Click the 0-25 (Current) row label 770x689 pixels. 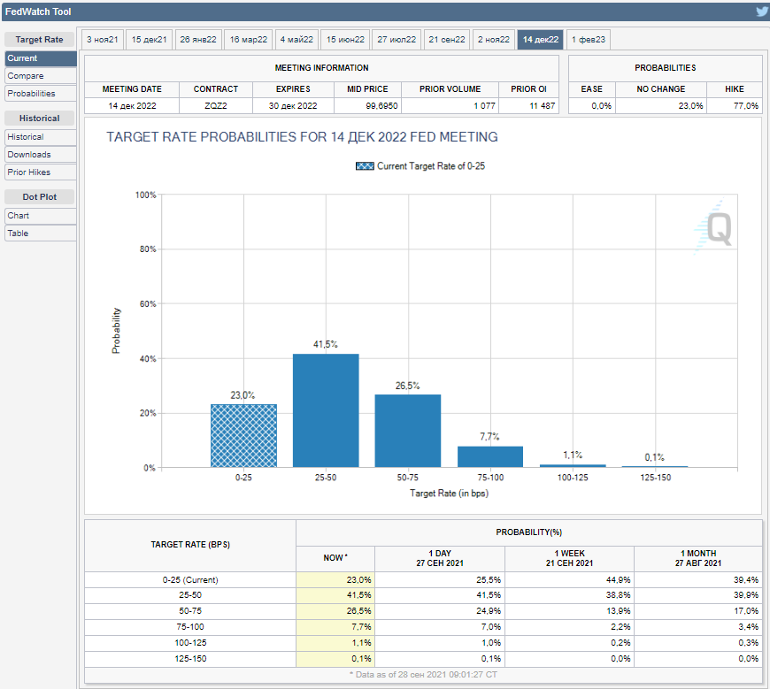click(x=190, y=580)
